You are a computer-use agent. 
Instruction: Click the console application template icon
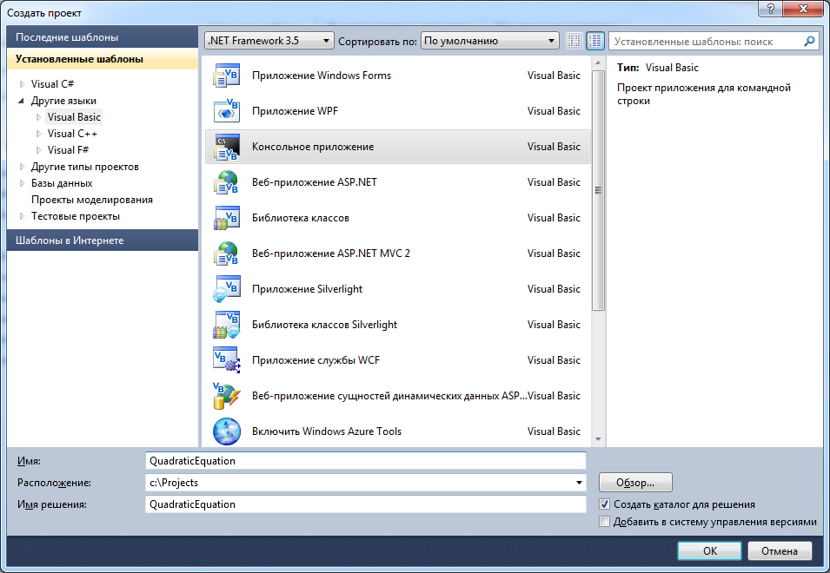pyautogui.click(x=227, y=147)
